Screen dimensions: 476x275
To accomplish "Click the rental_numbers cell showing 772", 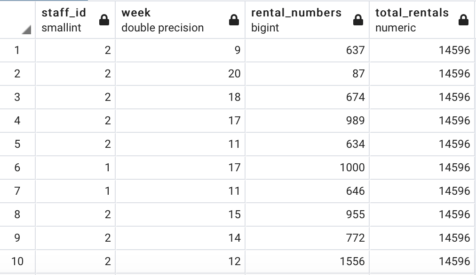I will click(x=307, y=238).
